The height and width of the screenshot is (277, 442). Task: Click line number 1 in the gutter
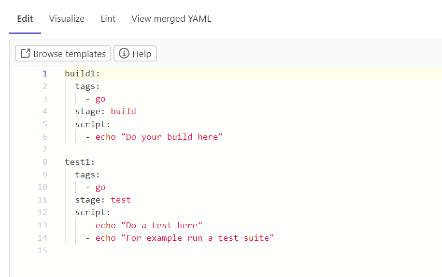point(45,73)
